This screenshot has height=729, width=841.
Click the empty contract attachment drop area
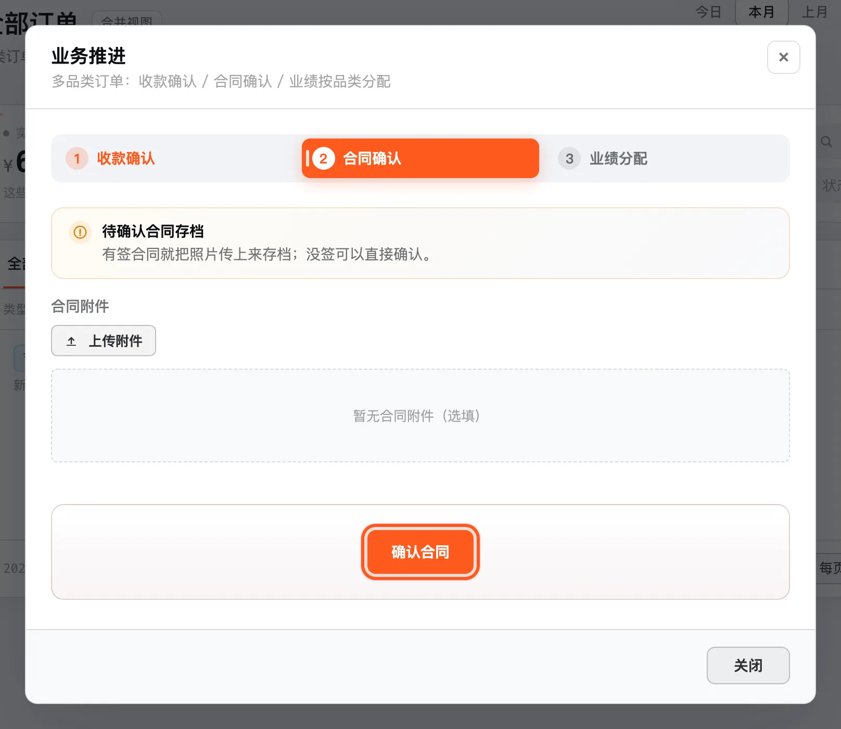(420, 416)
